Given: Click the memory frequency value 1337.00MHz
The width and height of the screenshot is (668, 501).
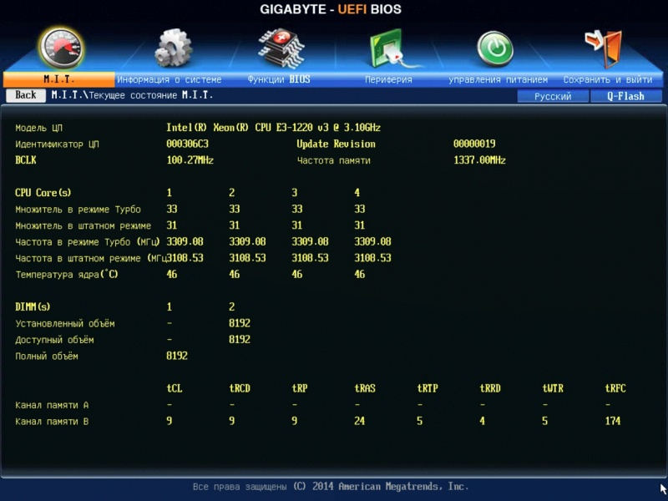Looking at the screenshot, I should tap(479, 160).
